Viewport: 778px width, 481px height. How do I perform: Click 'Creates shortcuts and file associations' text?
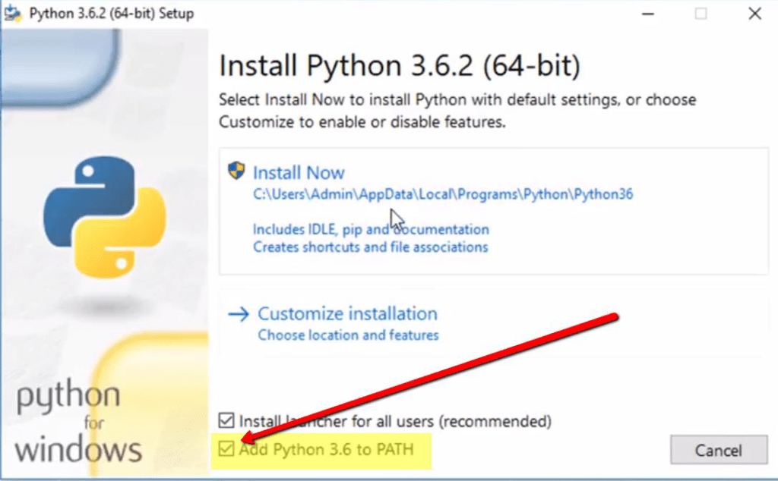pos(370,247)
